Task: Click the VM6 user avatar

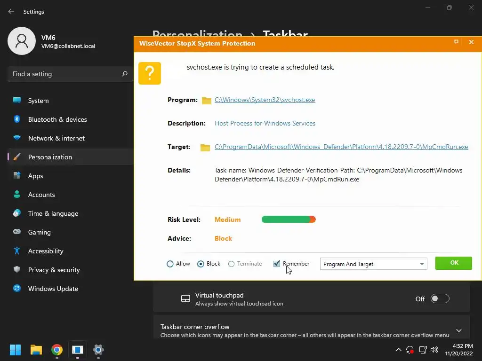Action: coord(22,41)
